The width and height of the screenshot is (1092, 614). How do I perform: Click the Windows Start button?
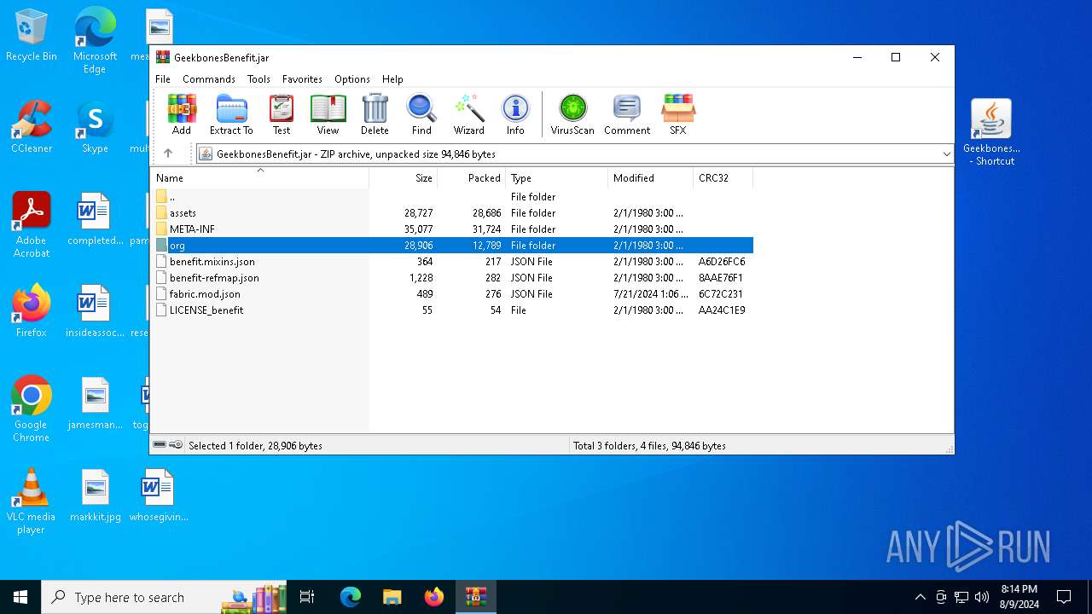pos(20,597)
